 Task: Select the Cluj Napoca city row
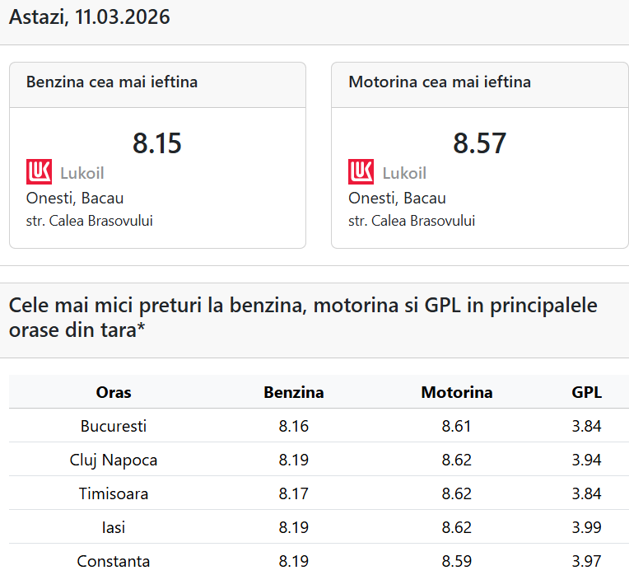click(x=114, y=460)
